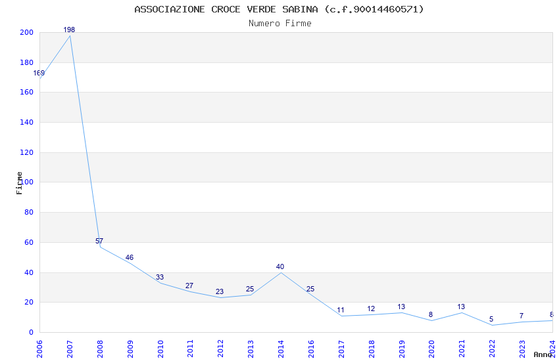The width and height of the screenshot is (559, 361).
Task: Click the y-axis tick label 200
Action: click(26, 33)
